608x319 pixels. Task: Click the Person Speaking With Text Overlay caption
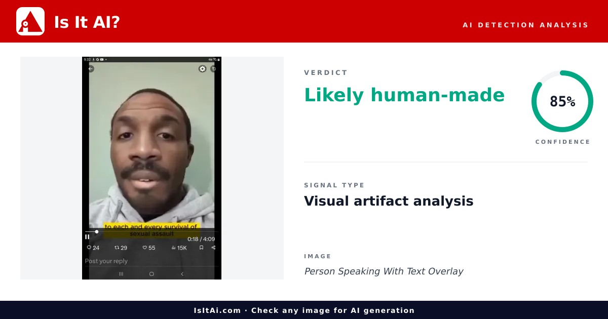(384, 271)
